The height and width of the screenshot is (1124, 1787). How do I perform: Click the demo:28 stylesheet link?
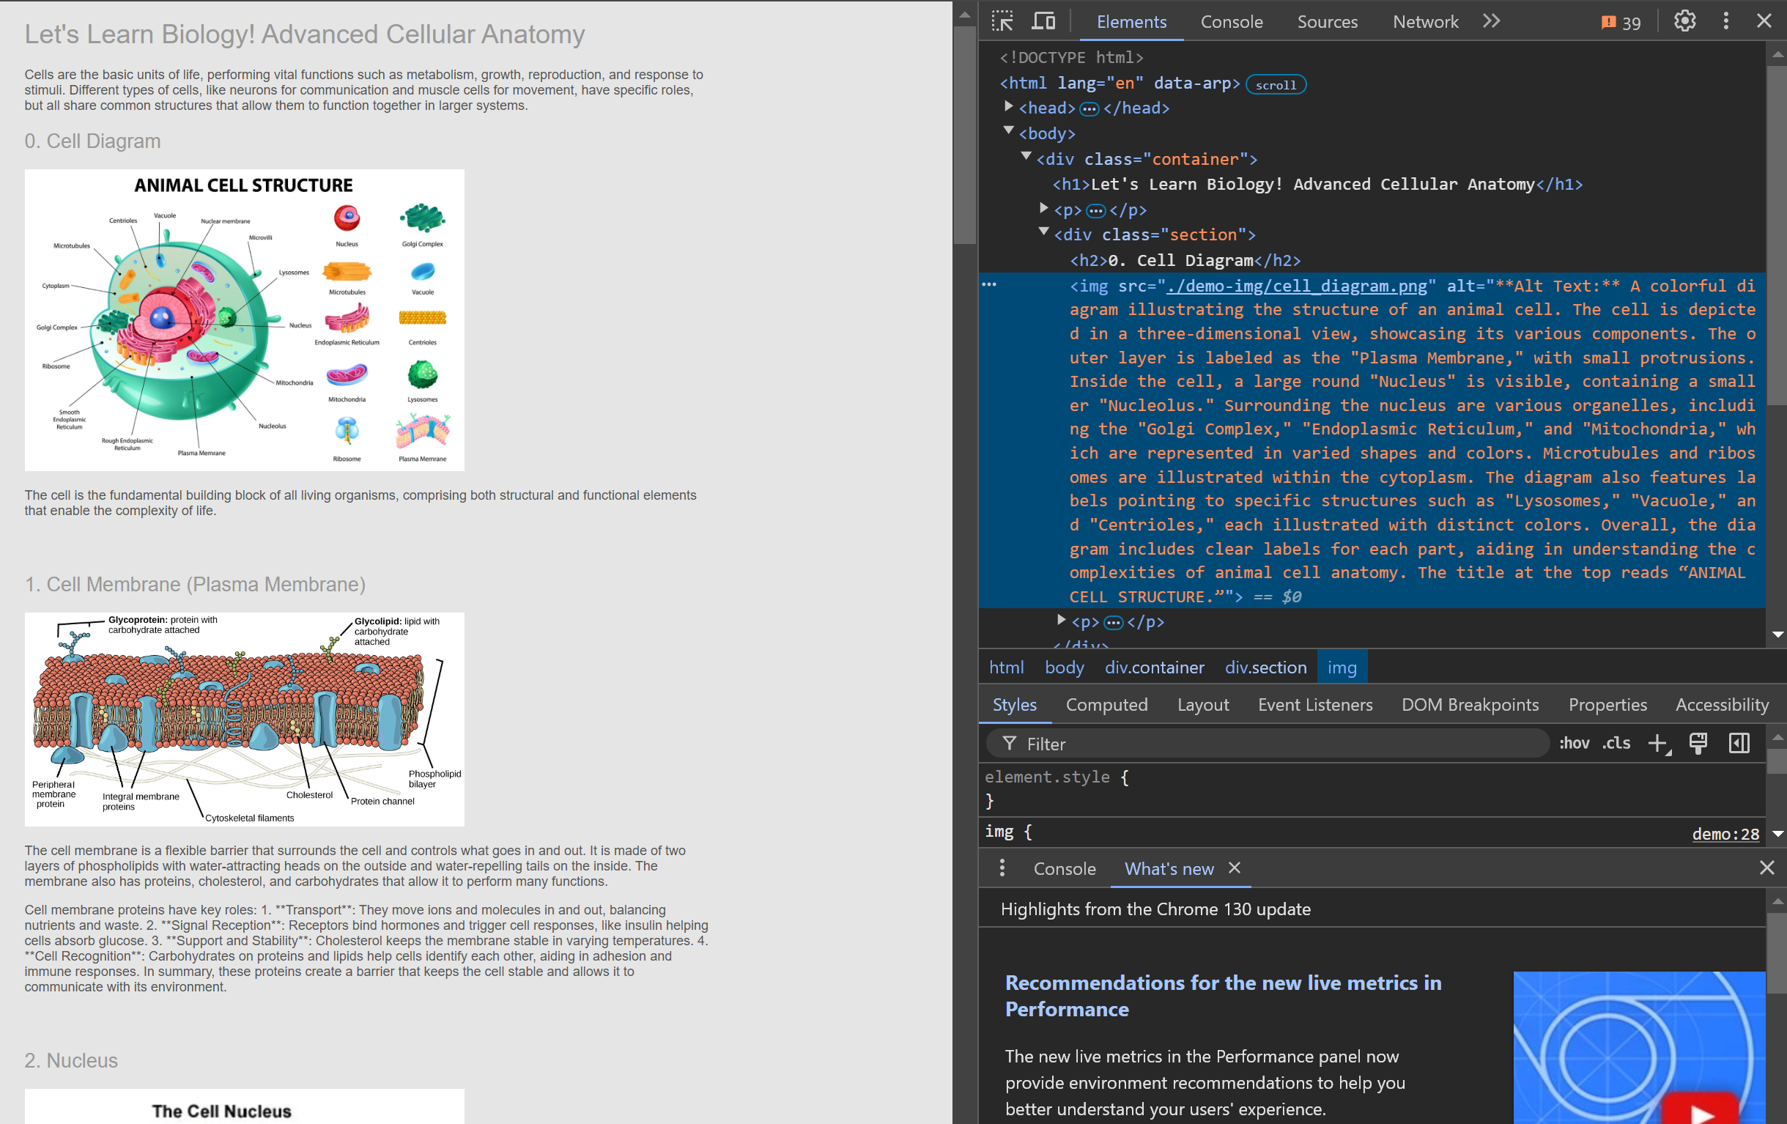coord(1725,834)
